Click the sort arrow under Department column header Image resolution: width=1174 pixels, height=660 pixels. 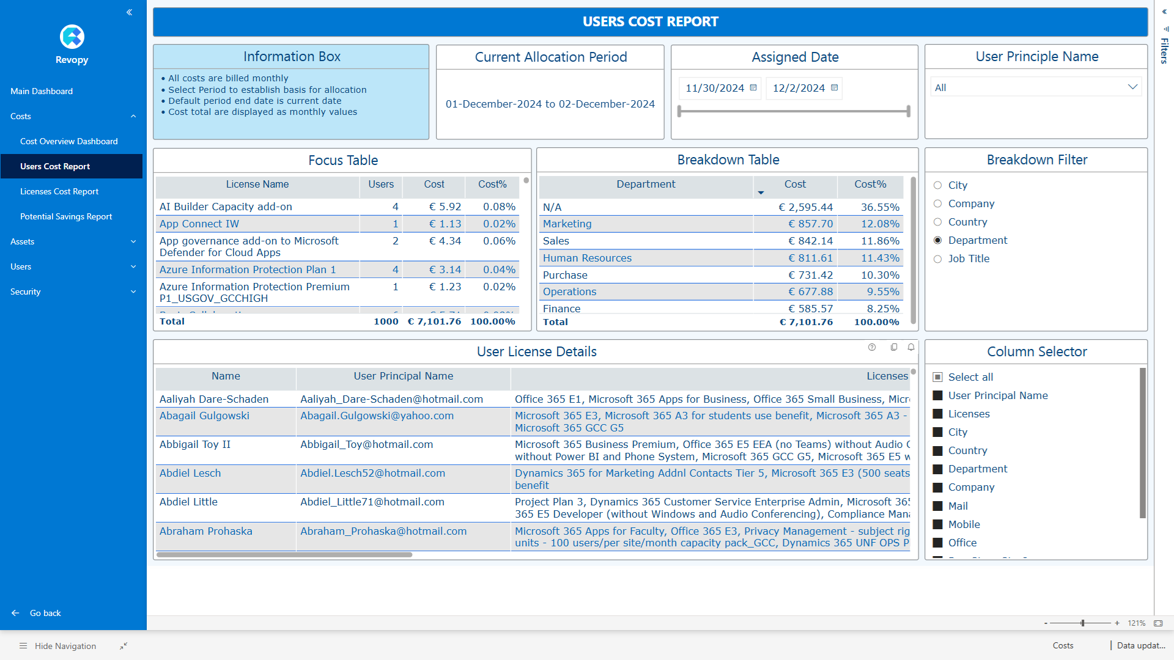(x=761, y=193)
